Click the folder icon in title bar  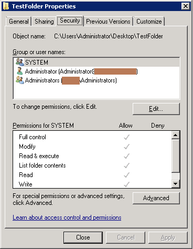6,6
